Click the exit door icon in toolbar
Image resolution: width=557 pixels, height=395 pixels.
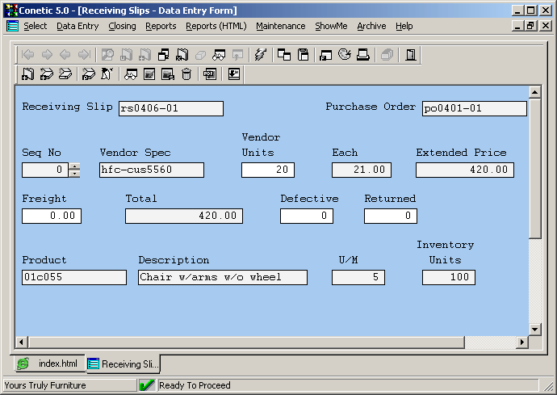tap(411, 55)
